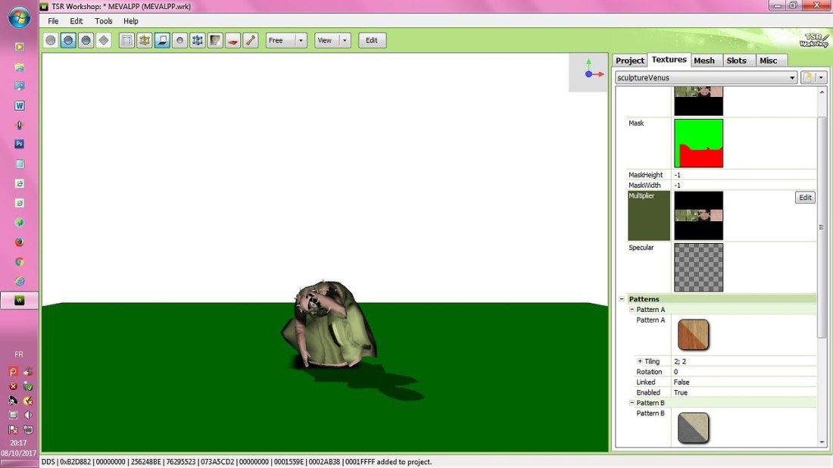
Task: Click the Pattern A wood swatch
Action: click(694, 334)
